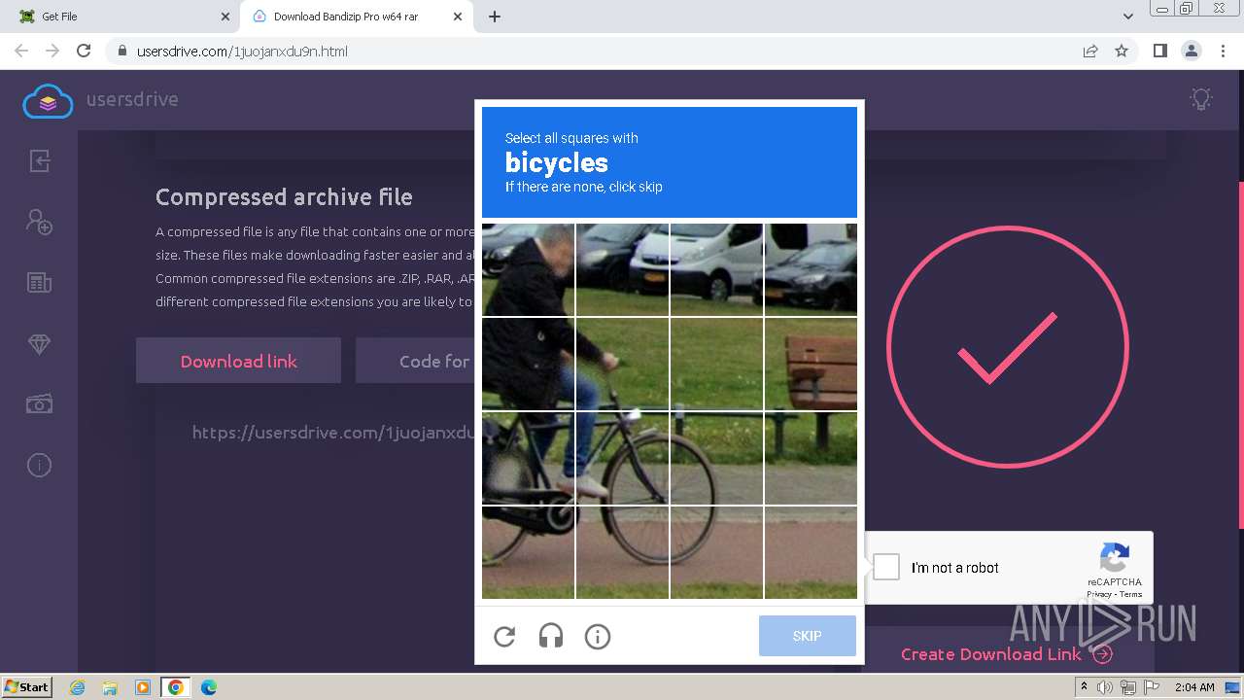Reload the captcha challenge
The width and height of the screenshot is (1244, 700).
coord(504,637)
